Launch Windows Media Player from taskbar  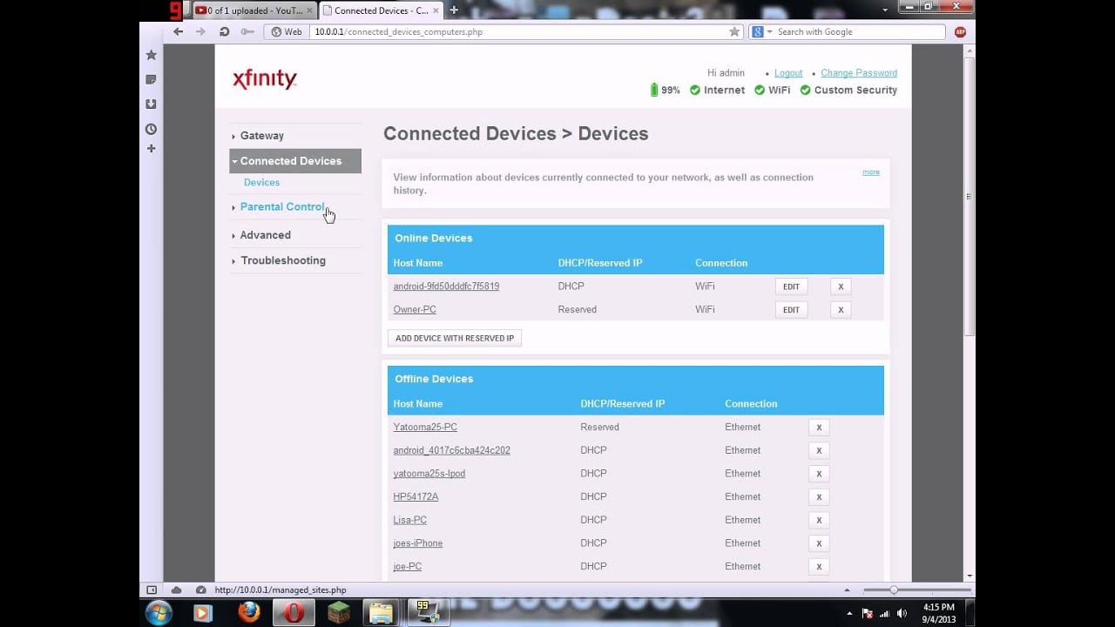[x=202, y=613]
